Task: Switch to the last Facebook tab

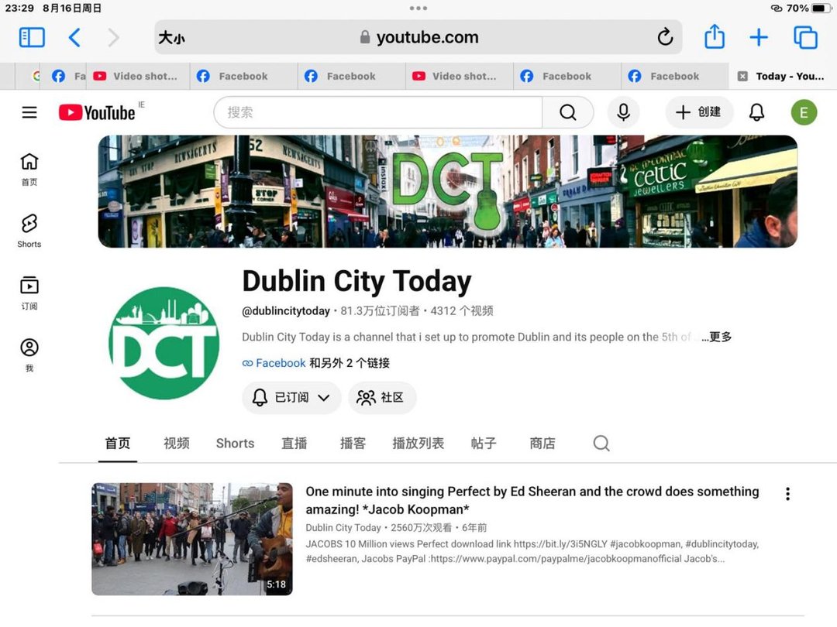Action: tap(675, 76)
